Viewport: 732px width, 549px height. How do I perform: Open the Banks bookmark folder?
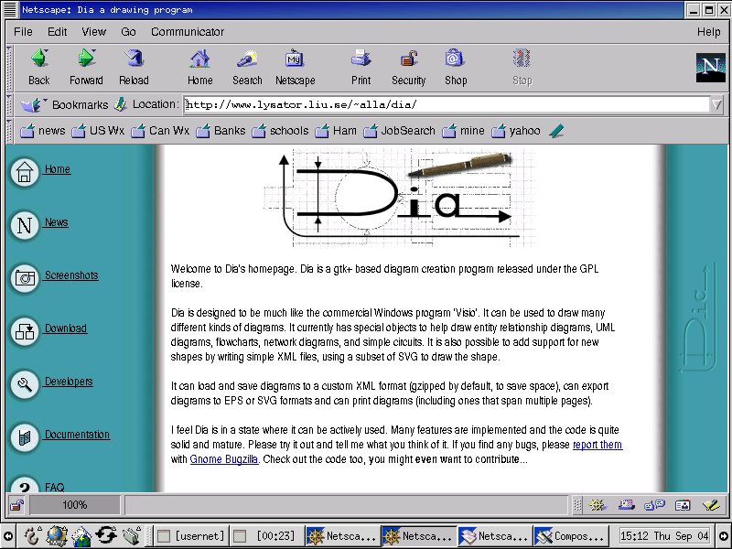pyautogui.click(x=221, y=131)
